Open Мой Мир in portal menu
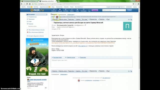Screen dimensions: 160x90 point(36,7)
